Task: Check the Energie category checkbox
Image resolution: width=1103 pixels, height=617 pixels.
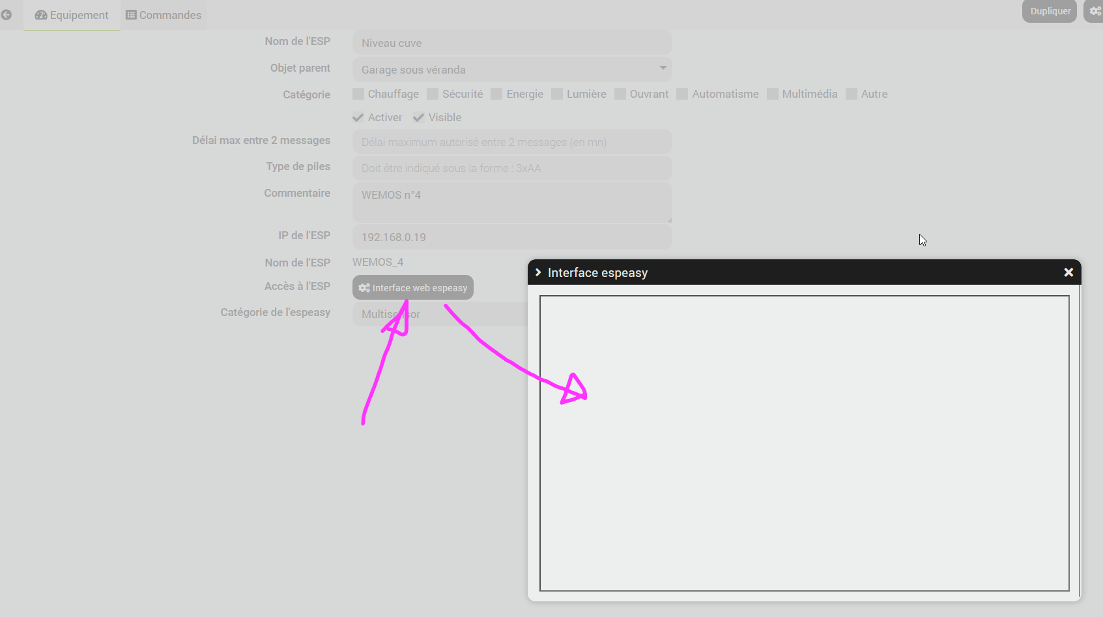Action: pyautogui.click(x=496, y=94)
